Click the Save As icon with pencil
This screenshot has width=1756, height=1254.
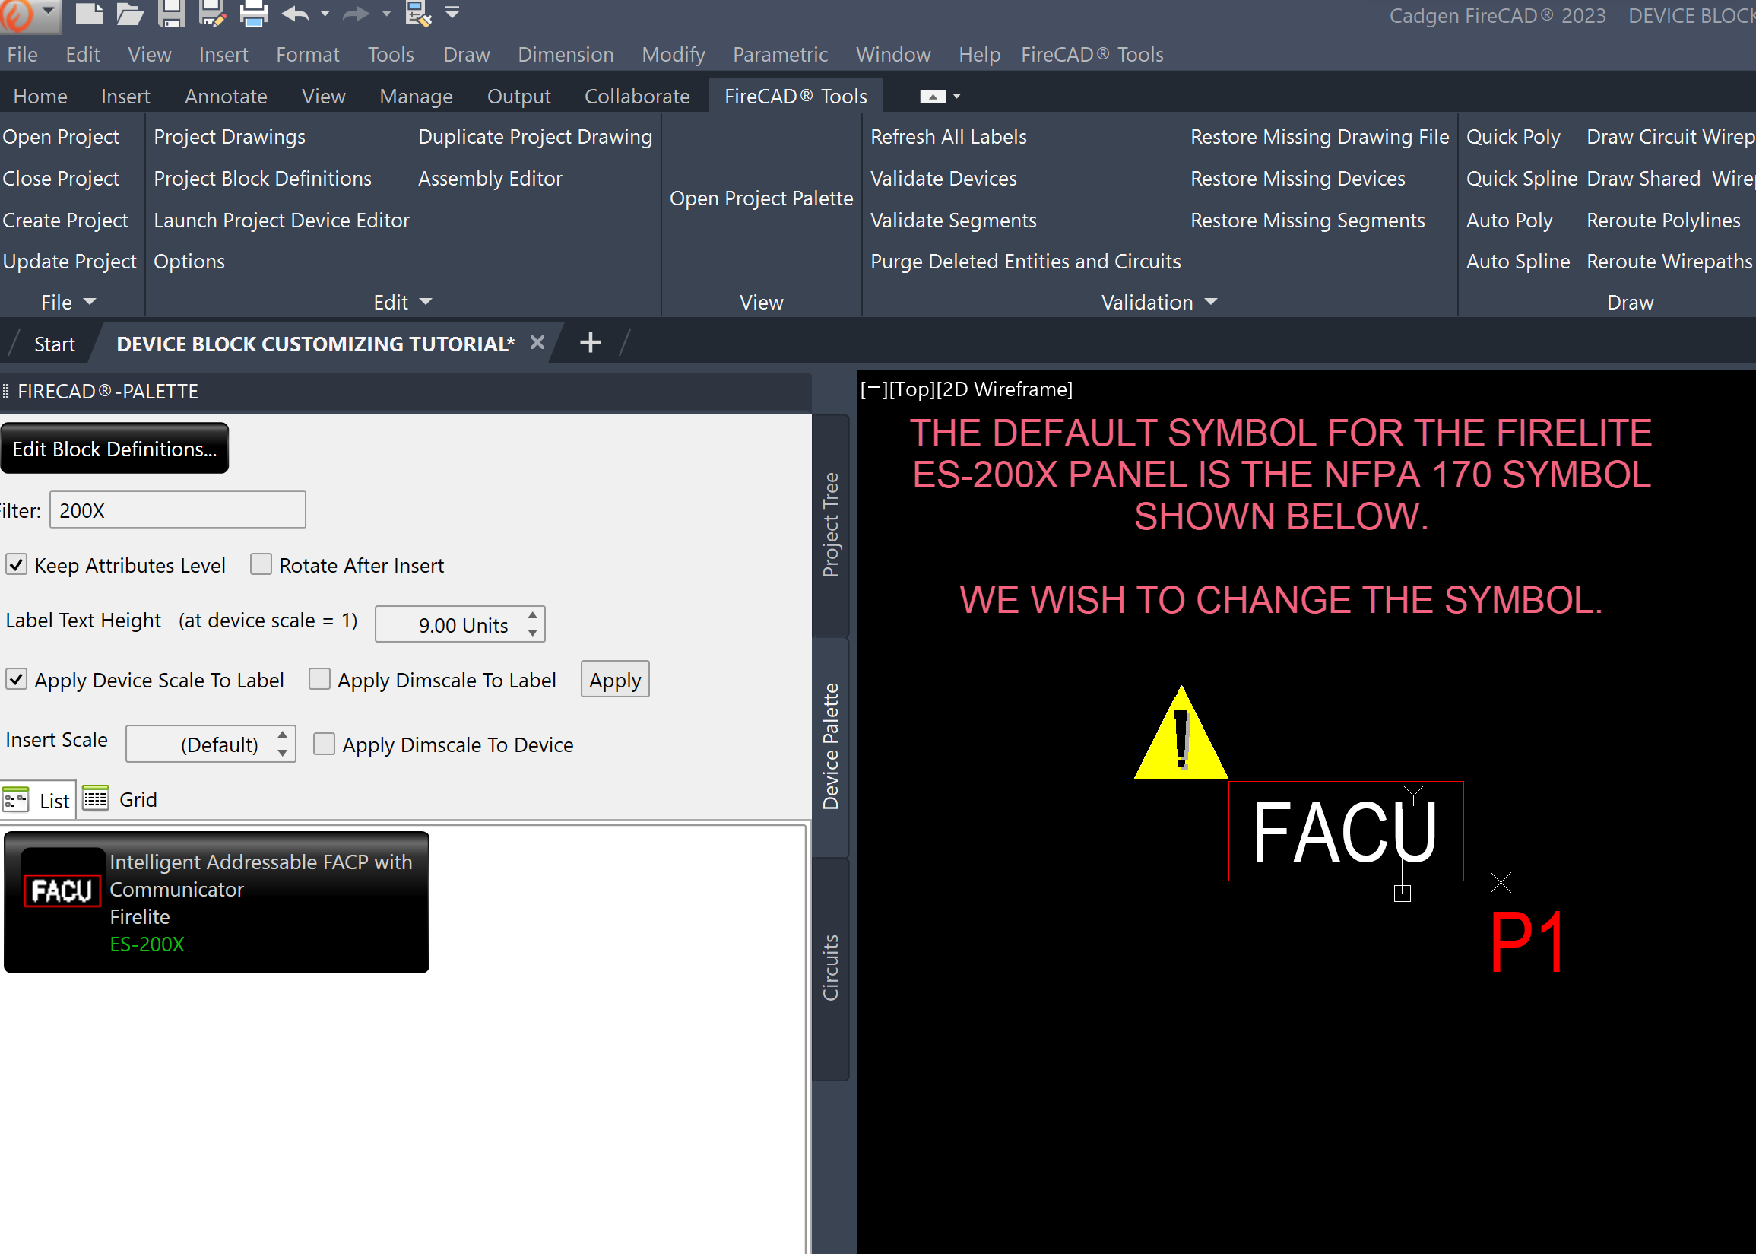pyautogui.click(x=212, y=13)
